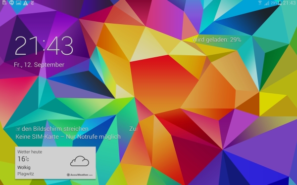
Task: Tap the Plagwitz location label
Action: click(26, 174)
